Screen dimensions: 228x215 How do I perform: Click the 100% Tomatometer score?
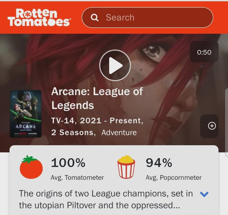coord(68,163)
